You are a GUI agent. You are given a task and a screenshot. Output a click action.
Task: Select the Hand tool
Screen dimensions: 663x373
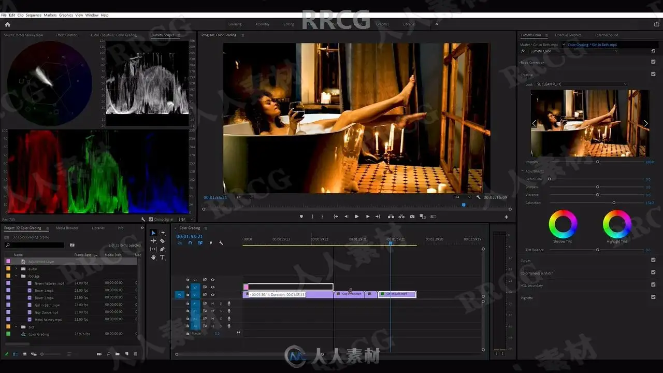coord(153,257)
